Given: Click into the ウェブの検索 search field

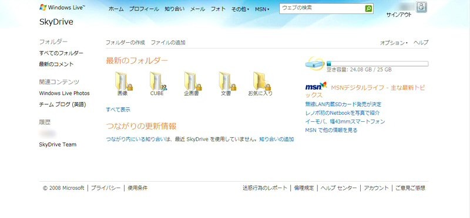Looking at the screenshot, I should [x=322, y=9].
